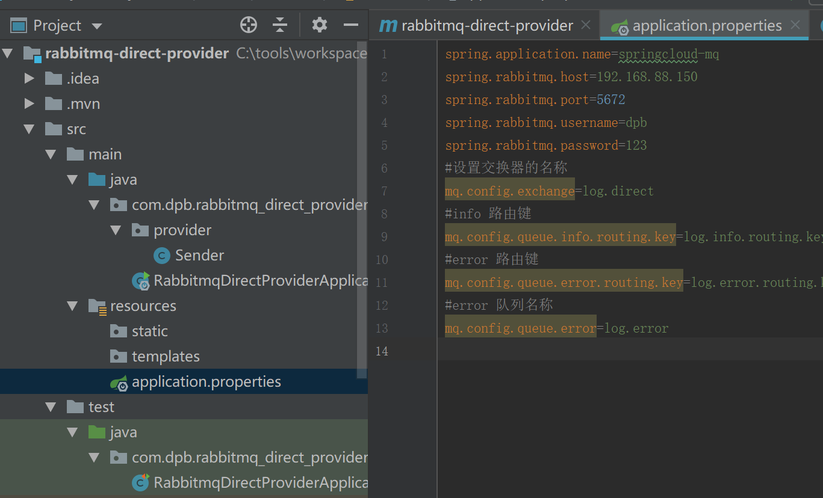Image resolution: width=823 pixels, height=498 pixels.
Task: Open the Project view dropdown
Action: tap(97, 26)
